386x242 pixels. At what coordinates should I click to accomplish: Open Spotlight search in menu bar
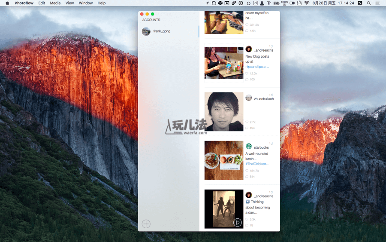pyautogui.click(x=369, y=3)
